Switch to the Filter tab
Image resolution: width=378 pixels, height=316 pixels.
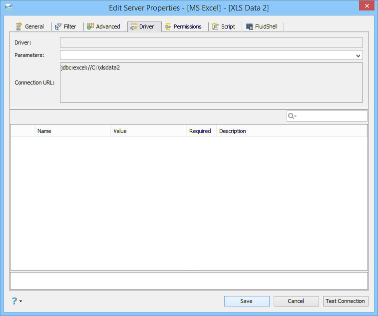pyautogui.click(x=65, y=26)
